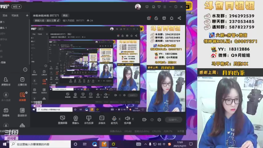Mute the 扬声器 speaker
The width and height of the screenshot is (263, 148).
tap(128, 120)
